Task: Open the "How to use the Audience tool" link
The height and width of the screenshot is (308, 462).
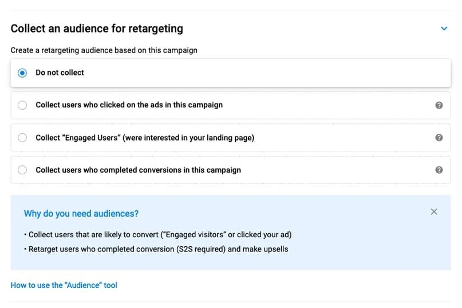Action: 64,285
